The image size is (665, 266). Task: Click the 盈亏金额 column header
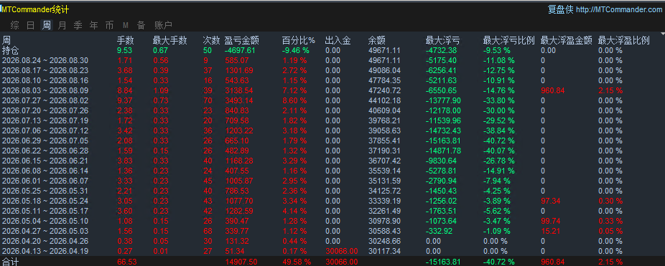[x=242, y=40]
